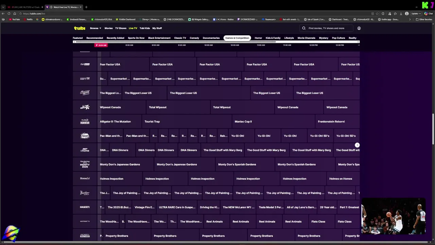Screen dimensions: 435x245
Task: Click the Find movies search field
Action: (x=326, y=28)
